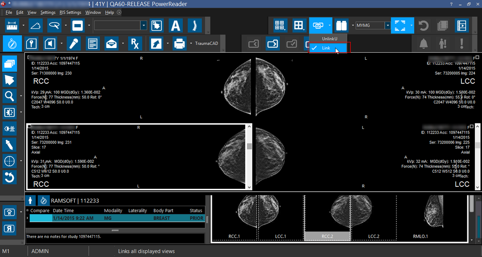Toggle the checked Link option
The width and height of the screenshot is (482, 257).
point(326,48)
